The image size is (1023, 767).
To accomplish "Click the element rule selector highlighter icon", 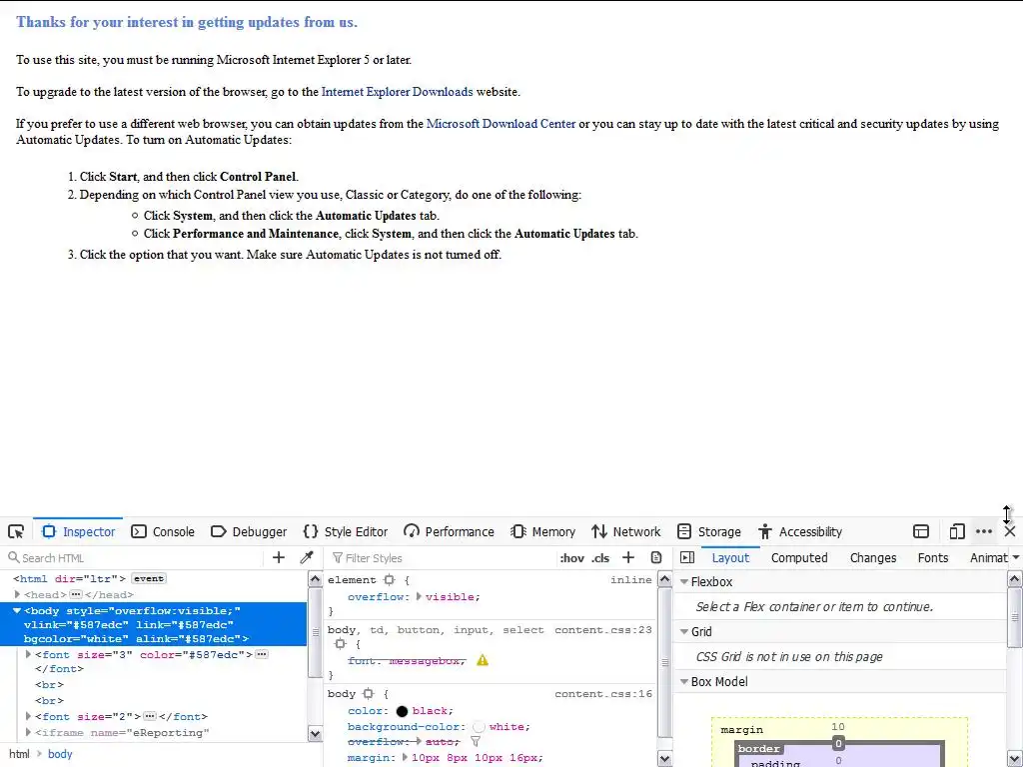I will coord(389,580).
